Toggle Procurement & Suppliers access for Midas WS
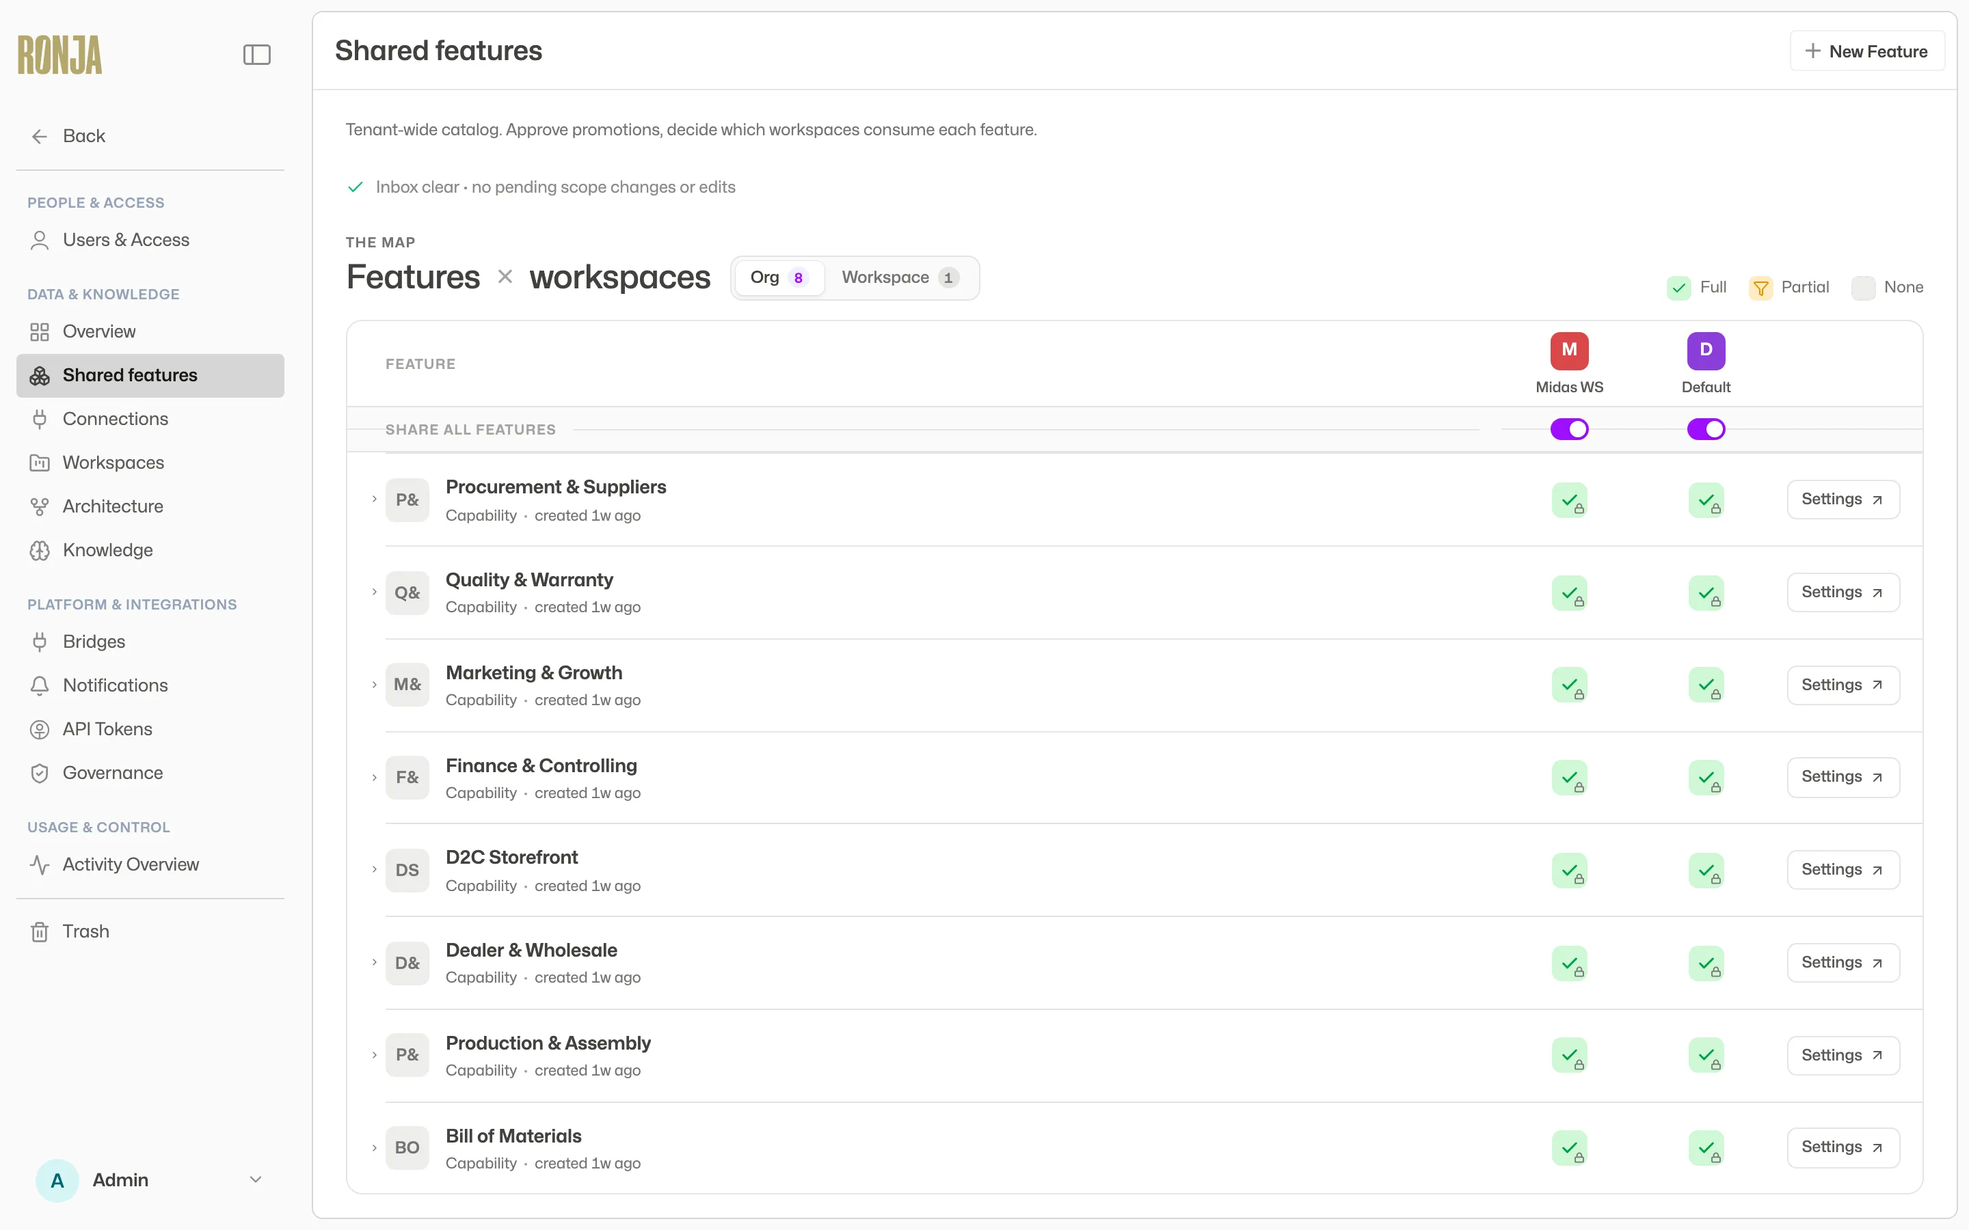The width and height of the screenshot is (1969, 1230). click(x=1570, y=500)
